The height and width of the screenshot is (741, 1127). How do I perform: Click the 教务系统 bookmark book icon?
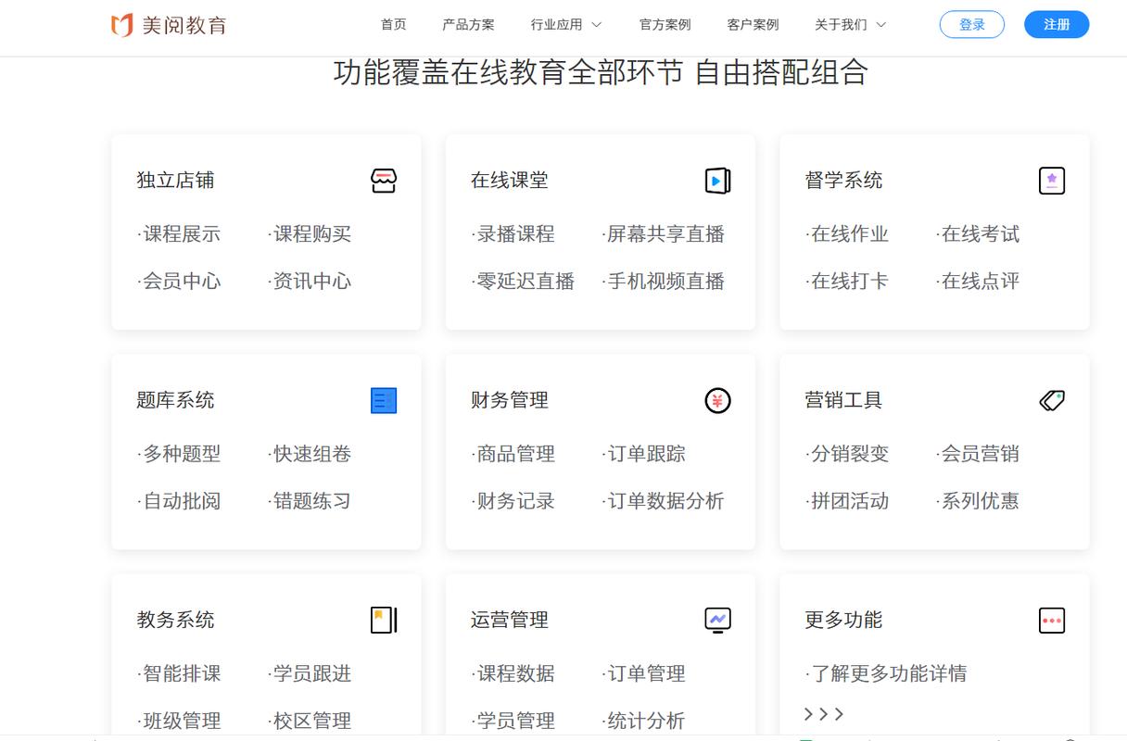click(x=384, y=620)
